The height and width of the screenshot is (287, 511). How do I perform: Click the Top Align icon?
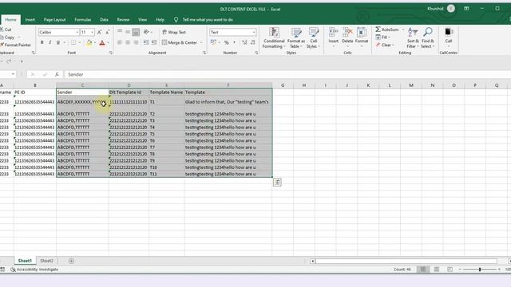[120, 32]
